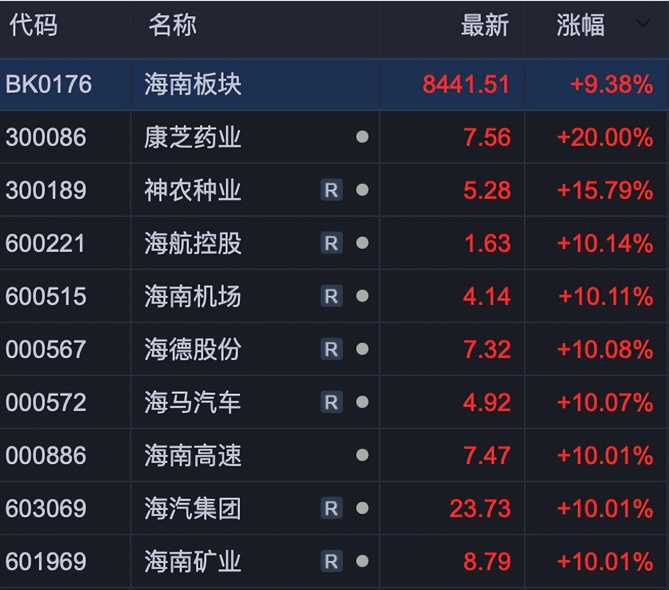
Task: Open the 海德股份 stock name
Action: pos(193,349)
